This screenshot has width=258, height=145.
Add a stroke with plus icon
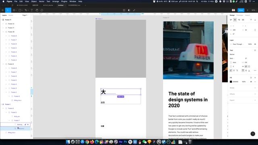tap(255, 88)
